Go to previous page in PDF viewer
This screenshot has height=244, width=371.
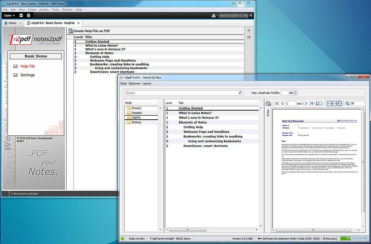(x=283, y=103)
